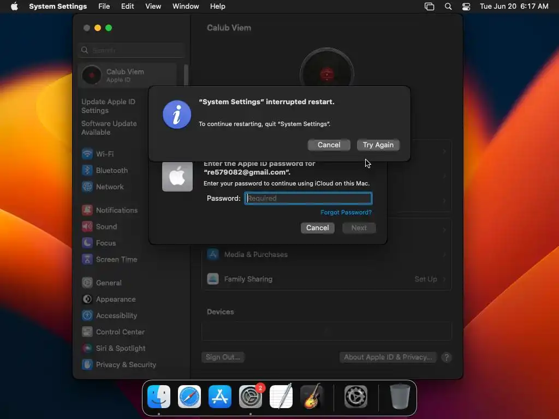The height and width of the screenshot is (419, 559).
Task: Cancel the interrupted restart alert
Action: tap(329, 145)
